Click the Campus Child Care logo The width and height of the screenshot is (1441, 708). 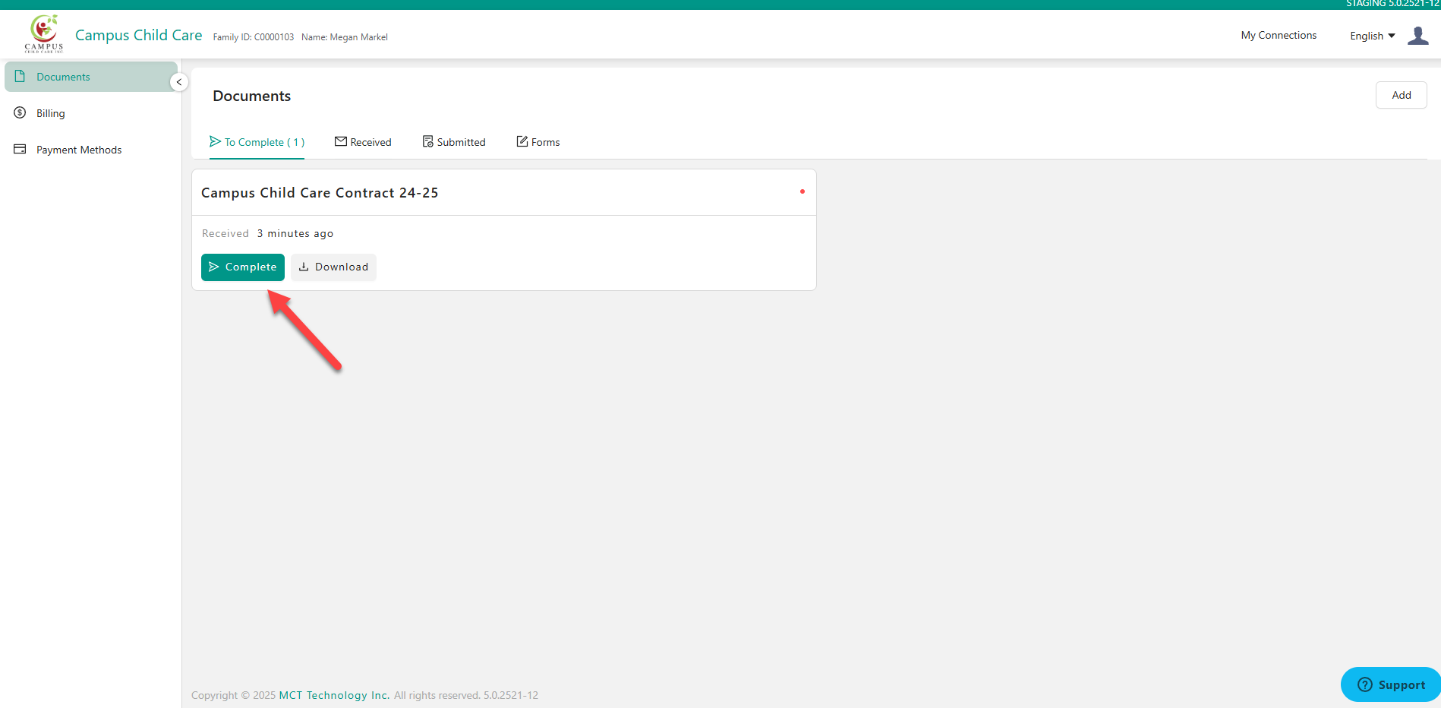(x=44, y=33)
